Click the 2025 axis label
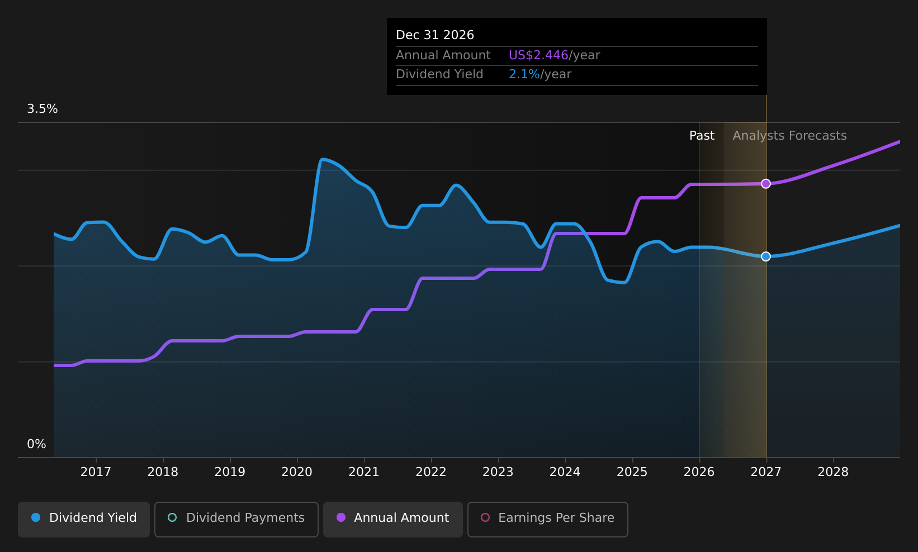Viewport: 918px width, 552px height. tap(632, 472)
